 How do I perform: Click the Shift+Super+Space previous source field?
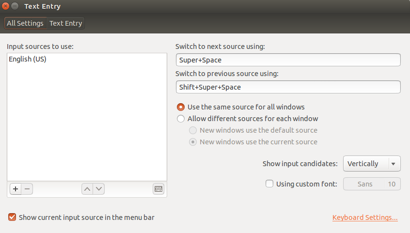288,87
